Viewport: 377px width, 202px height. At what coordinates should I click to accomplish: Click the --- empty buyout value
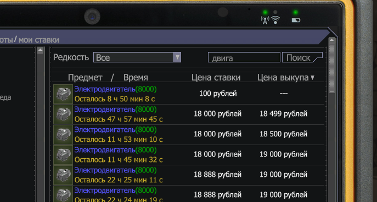284,93
